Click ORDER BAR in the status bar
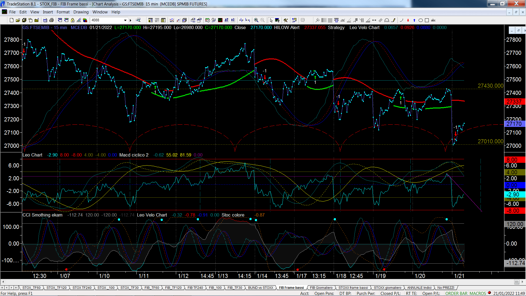The image size is (526, 296). [456, 293]
